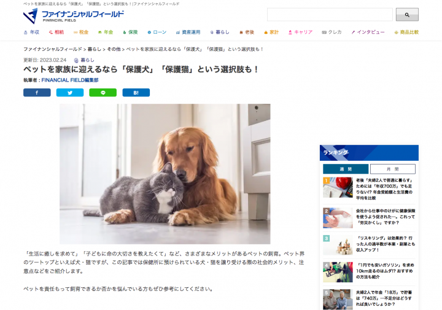Open ranking number 1 article thumbnail

(x=338, y=187)
